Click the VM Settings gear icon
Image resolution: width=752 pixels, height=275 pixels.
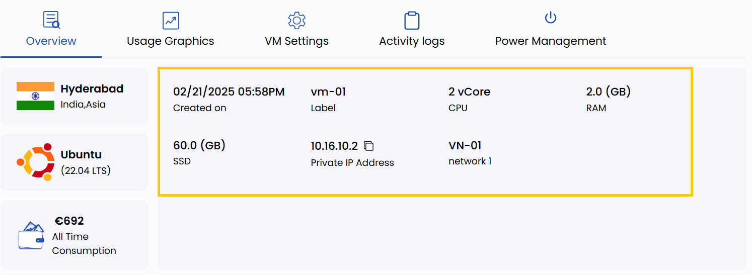(297, 21)
